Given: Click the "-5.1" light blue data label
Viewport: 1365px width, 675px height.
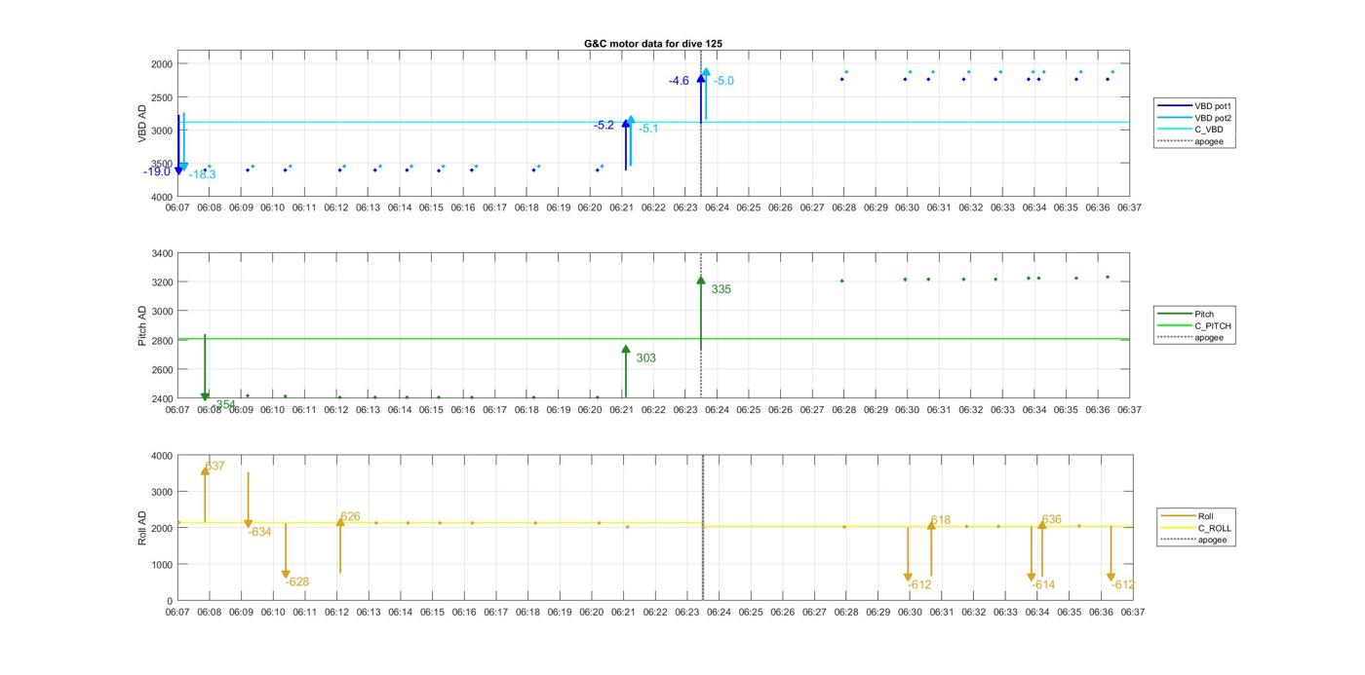Looking at the screenshot, I should [x=648, y=129].
